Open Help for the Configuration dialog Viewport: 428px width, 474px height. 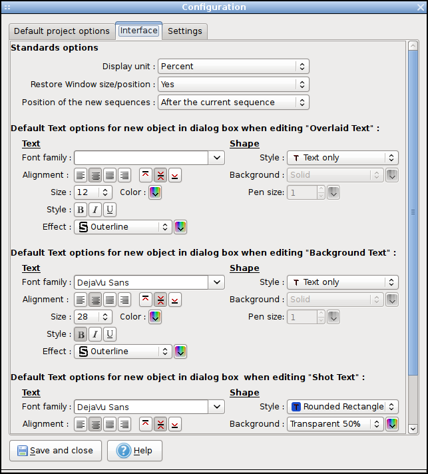click(x=135, y=451)
